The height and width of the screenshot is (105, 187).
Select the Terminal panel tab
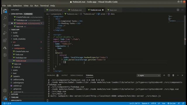pyautogui.click(x=90, y=76)
